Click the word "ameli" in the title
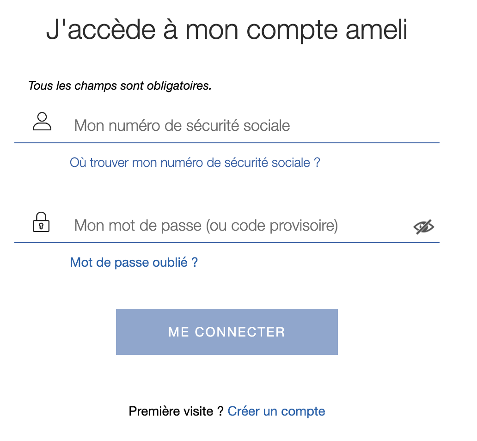This screenshot has height=441, width=477. click(x=377, y=30)
